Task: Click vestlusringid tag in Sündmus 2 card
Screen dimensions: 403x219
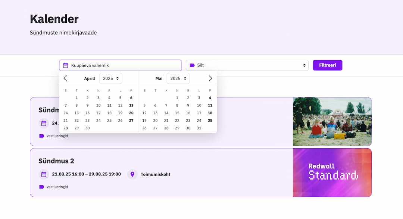Action: click(x=57, y=187)
